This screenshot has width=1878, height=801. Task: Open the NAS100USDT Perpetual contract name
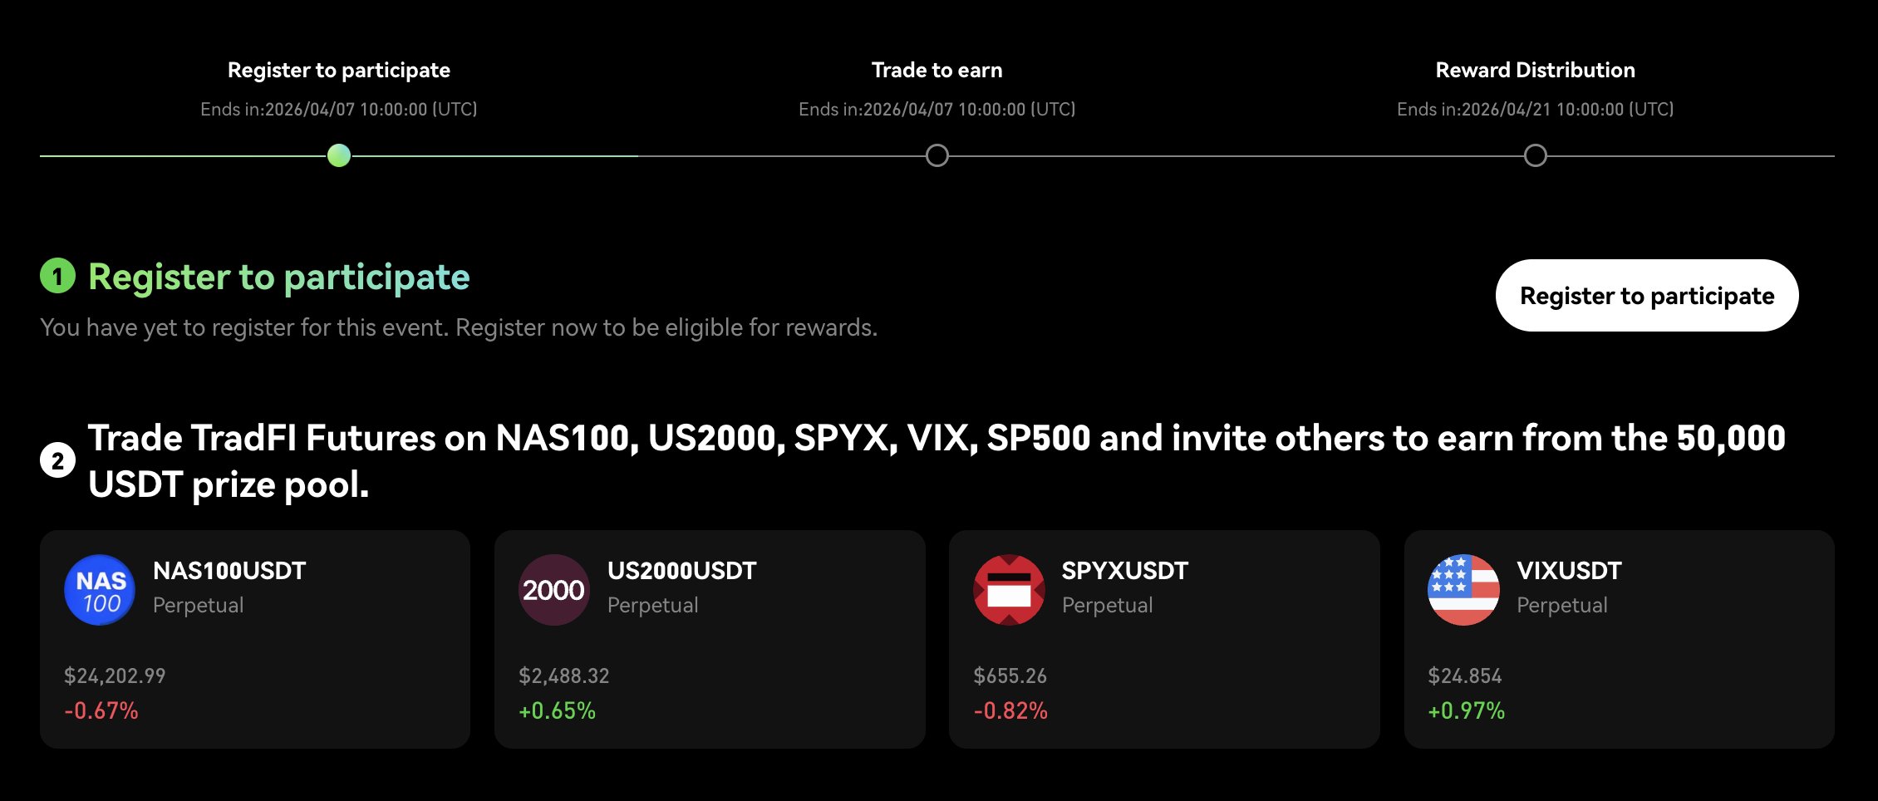pyautogui.click(x=229, y=572)
